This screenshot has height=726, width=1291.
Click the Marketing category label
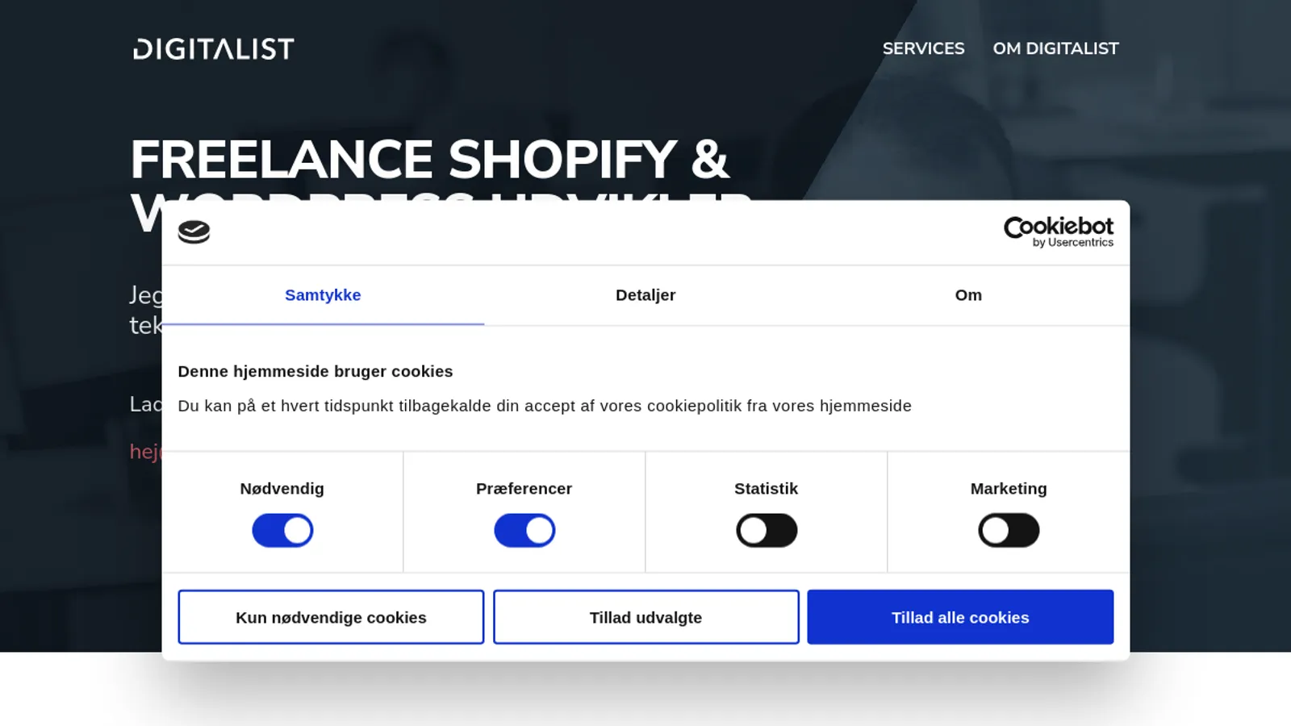coord(1009,489)
